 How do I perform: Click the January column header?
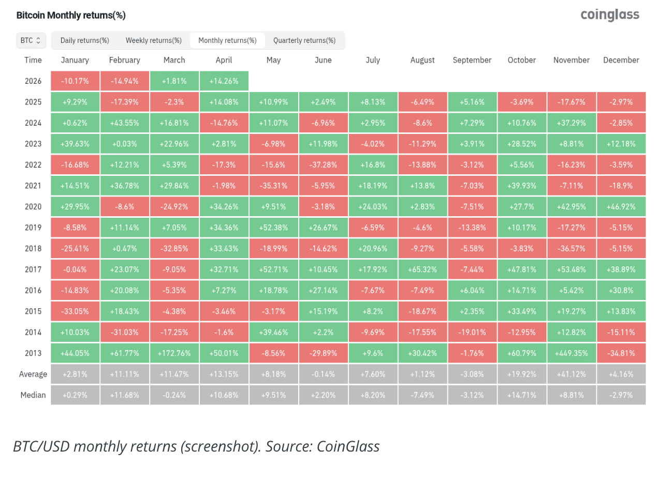(75, 60)
